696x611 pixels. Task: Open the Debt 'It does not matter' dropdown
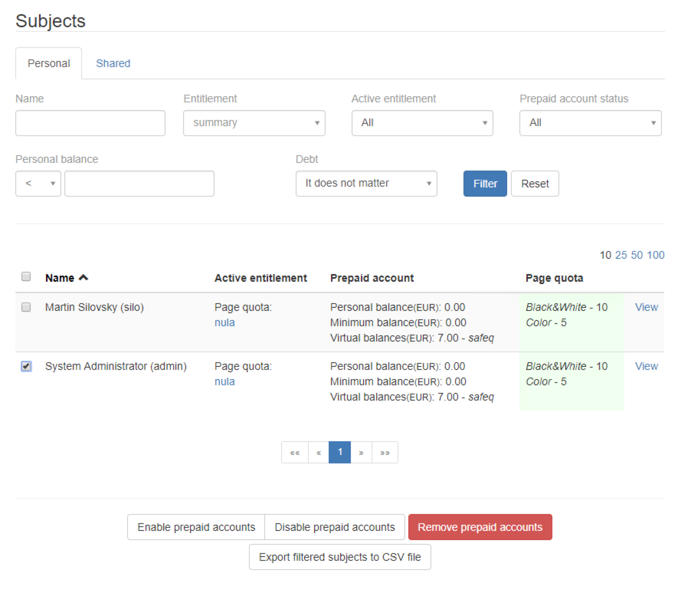pyautogui.click(x=366, y=184)
